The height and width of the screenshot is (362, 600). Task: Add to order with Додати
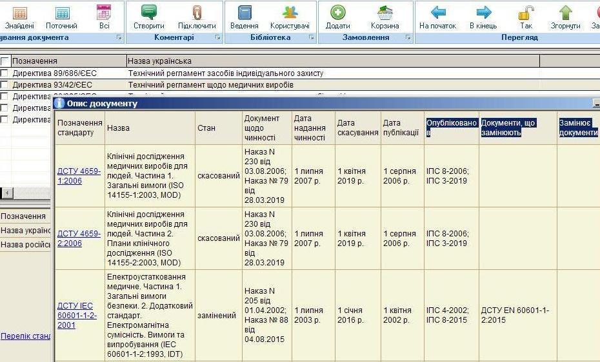click(337, 13)
